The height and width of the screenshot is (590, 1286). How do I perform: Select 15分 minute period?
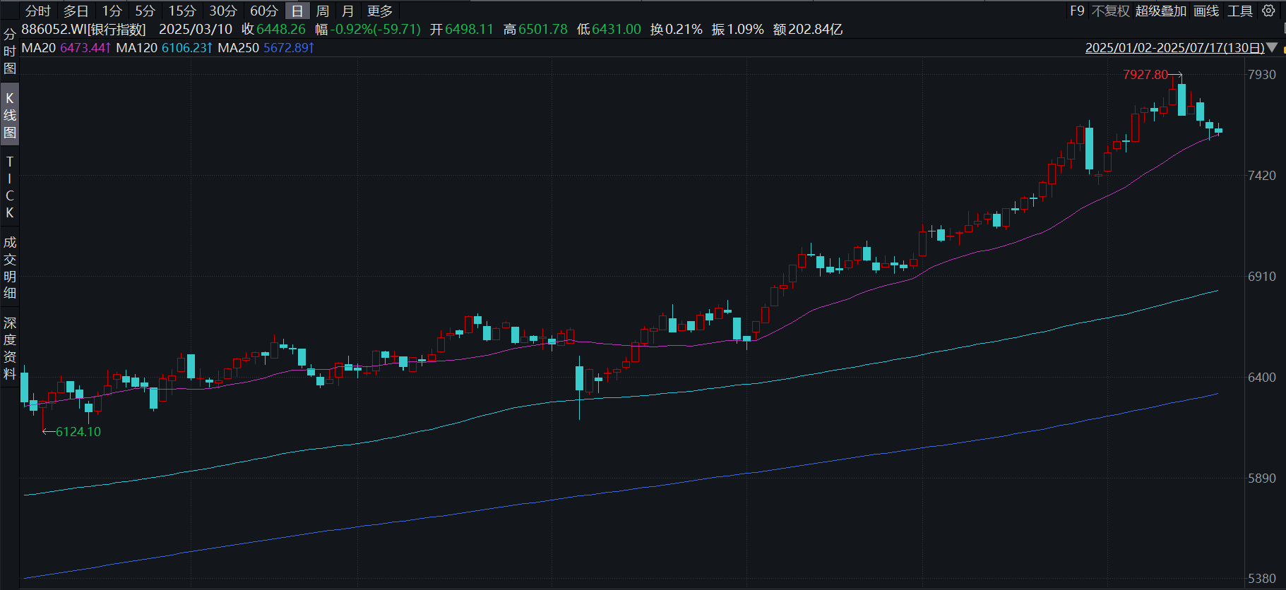[182, 11]
